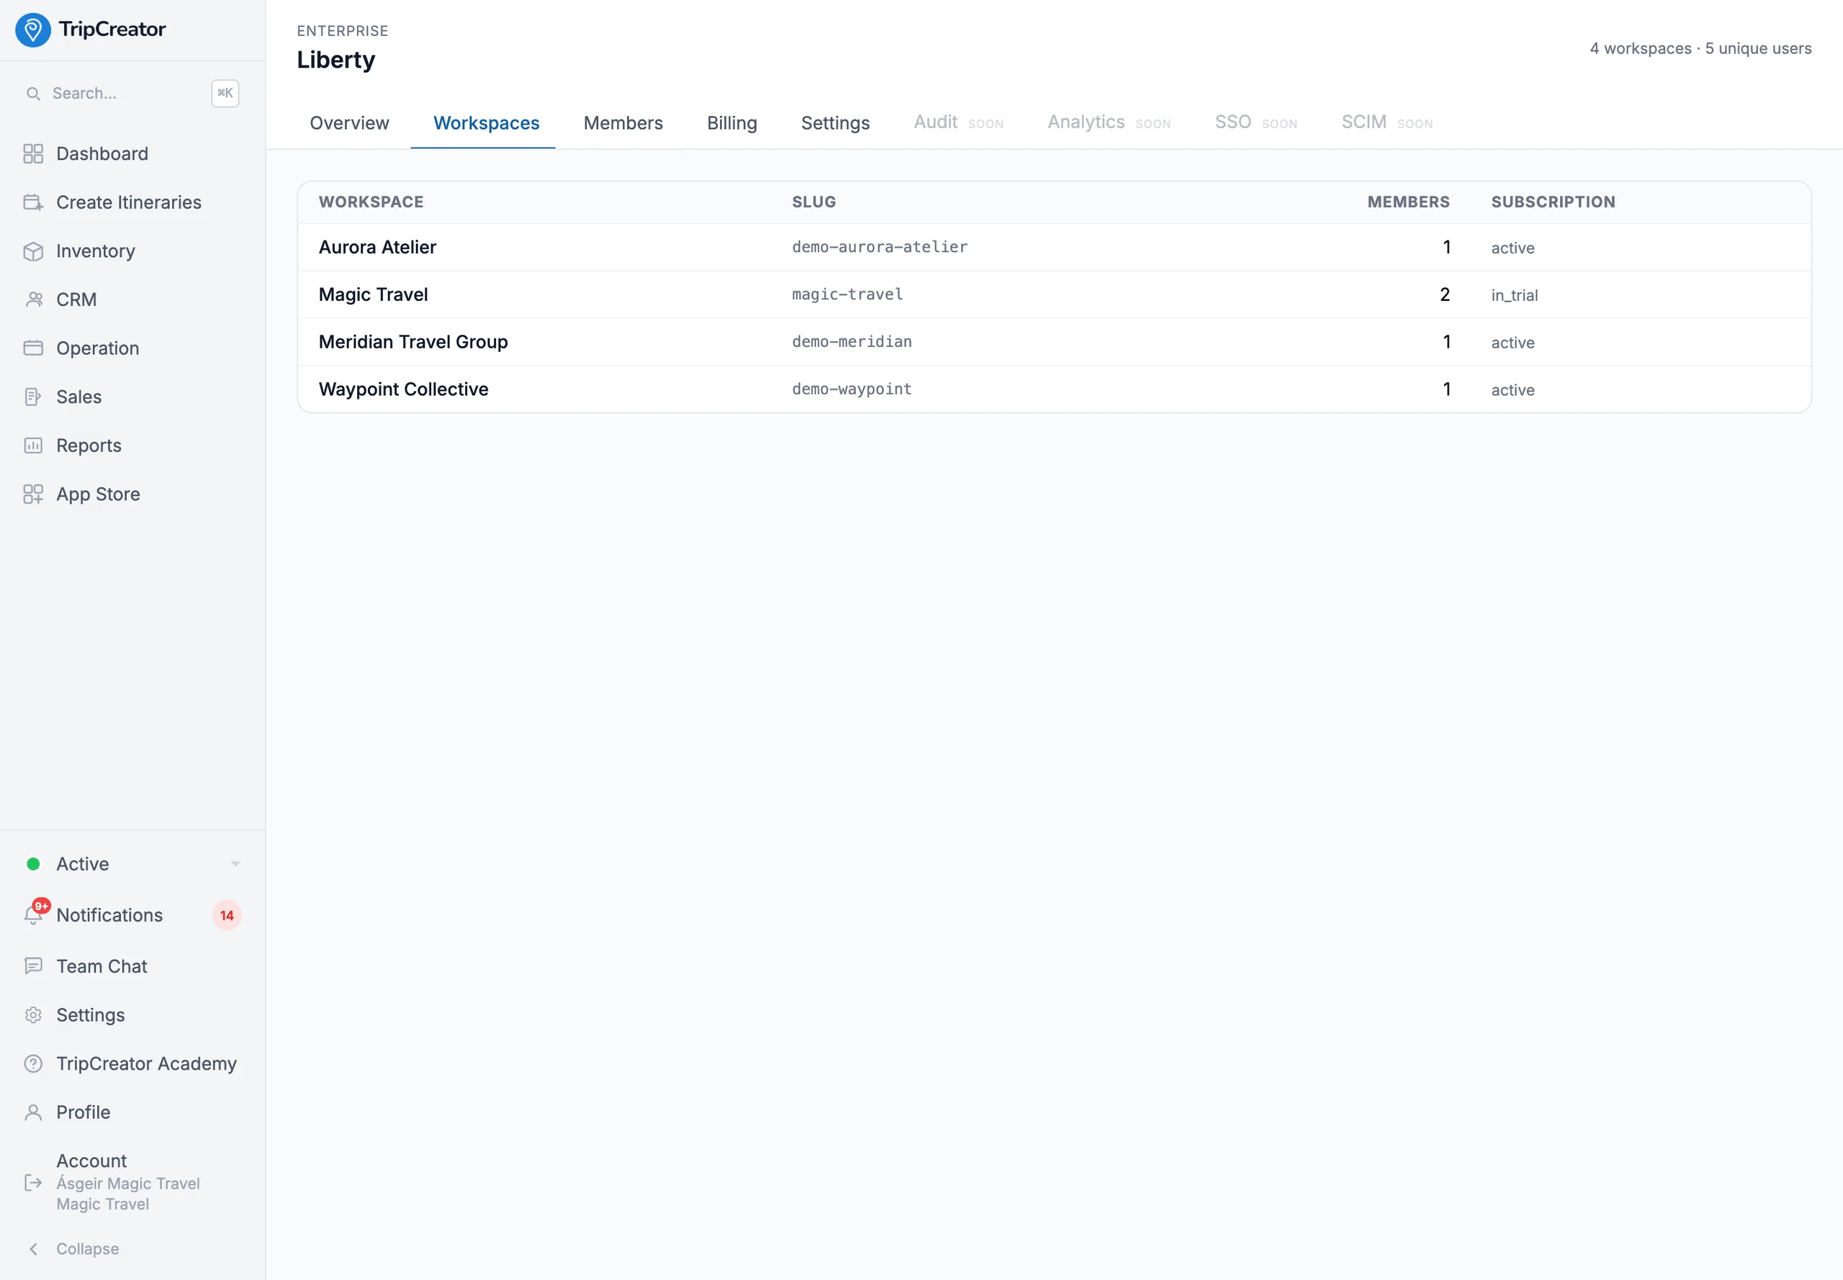Expand the Active status dropdown arrow
Screen dimensions: 1843x1280
[235, 865]
